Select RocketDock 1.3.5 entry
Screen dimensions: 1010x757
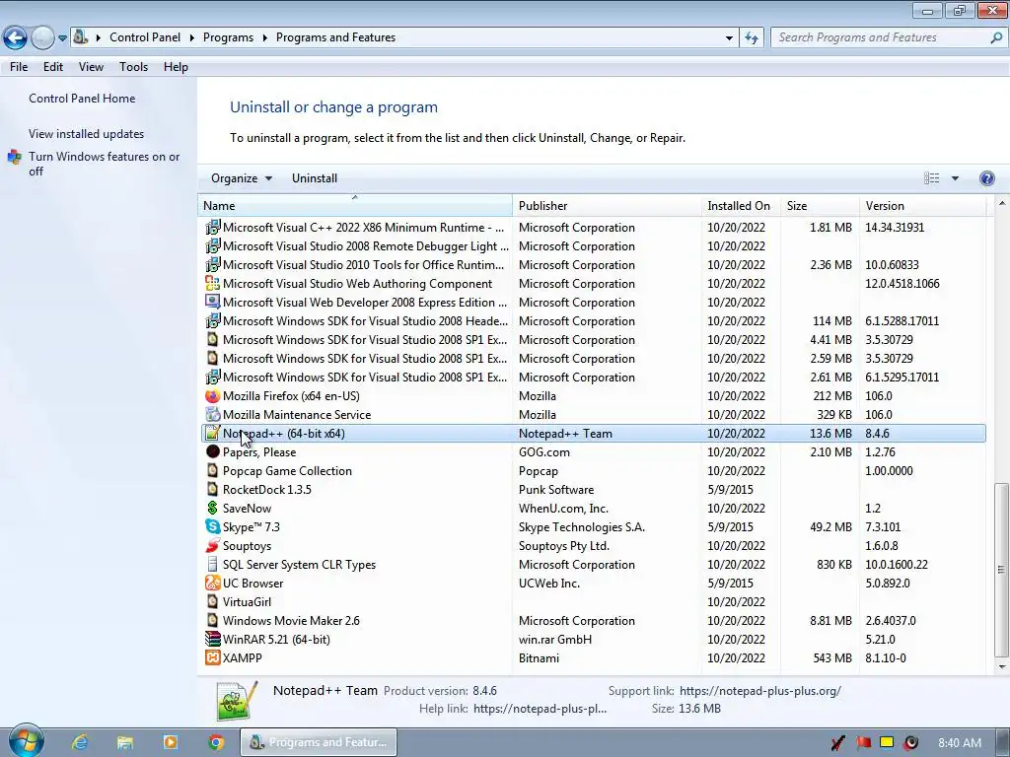(594, 490)
